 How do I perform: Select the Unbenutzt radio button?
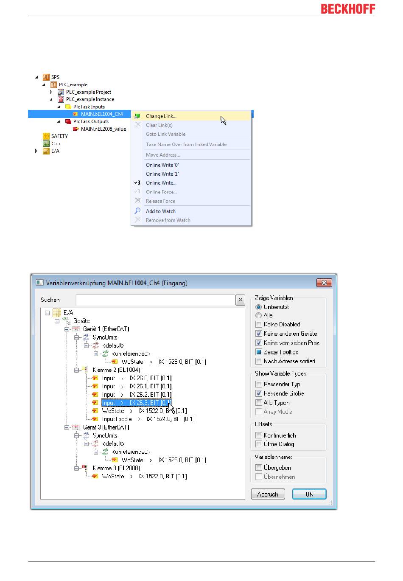coord(258,307)
